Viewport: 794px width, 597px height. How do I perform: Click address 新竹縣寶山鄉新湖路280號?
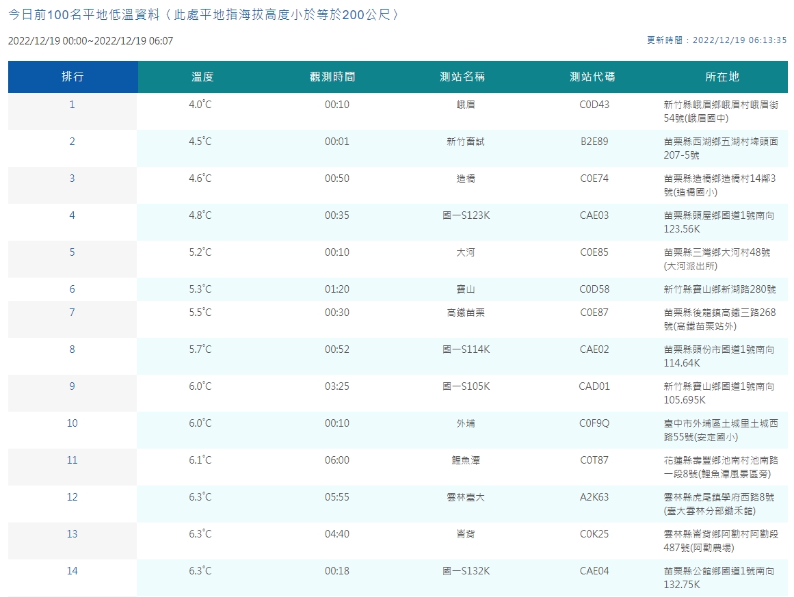tap(719, 290)
